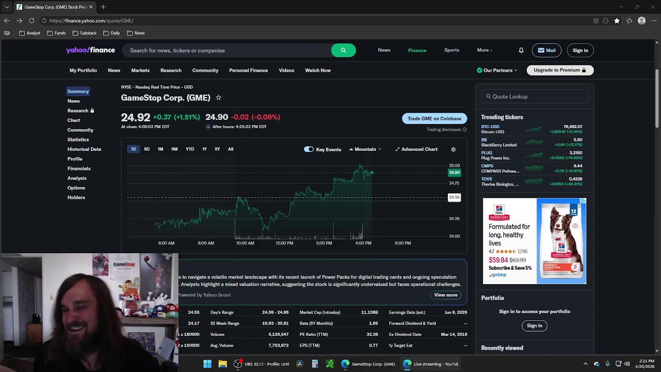The width and height of the screenshot is (661, 372).
Task: Open the notifications bell icon
Action: 521,50
